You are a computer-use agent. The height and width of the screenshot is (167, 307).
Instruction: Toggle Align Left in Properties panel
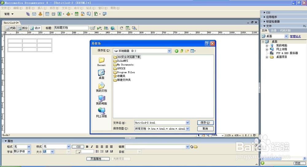97,147
